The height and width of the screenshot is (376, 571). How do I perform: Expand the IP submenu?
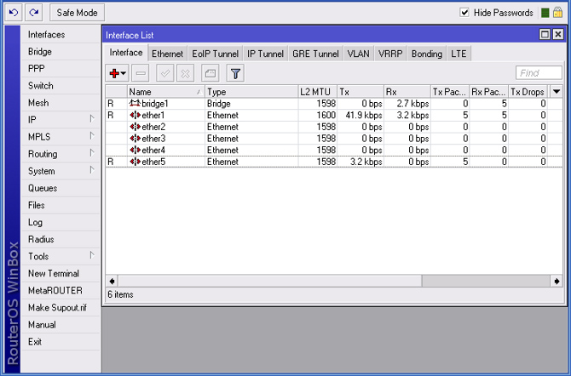point(60,120)
